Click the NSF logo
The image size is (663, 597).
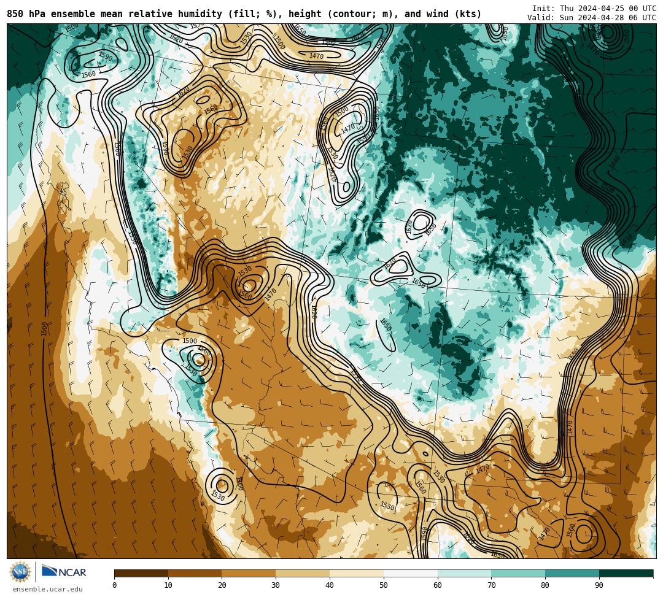[x=20, y=572]
